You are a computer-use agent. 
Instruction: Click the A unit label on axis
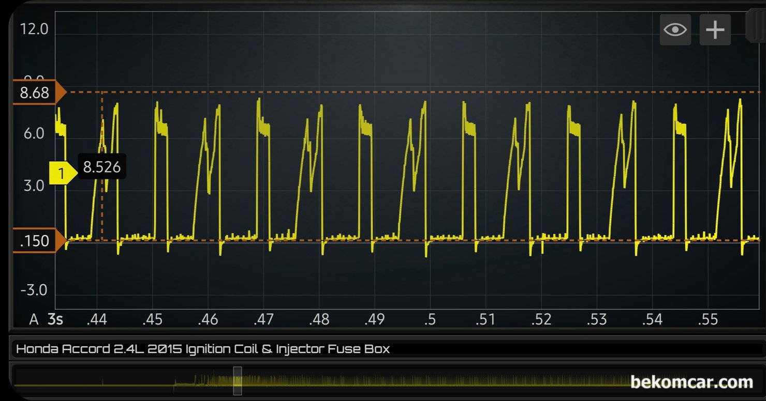coord(34,320)
